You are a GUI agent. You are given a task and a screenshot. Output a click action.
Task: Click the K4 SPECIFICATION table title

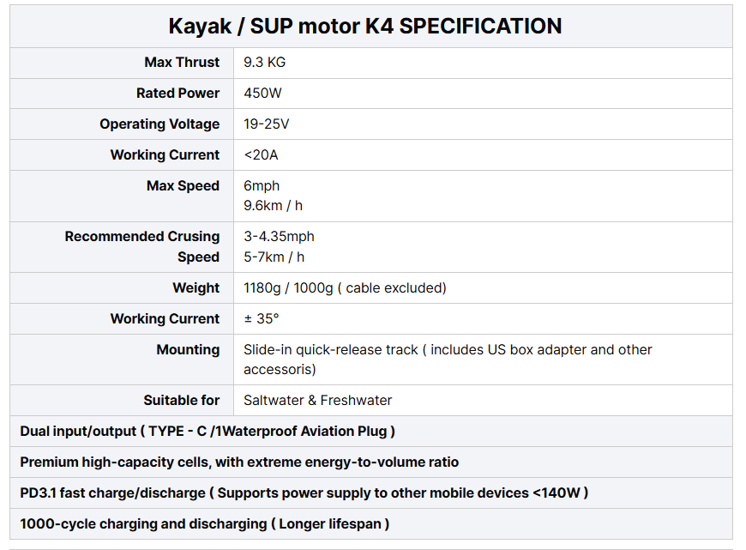pyautogui.click(x=365, y=26)
